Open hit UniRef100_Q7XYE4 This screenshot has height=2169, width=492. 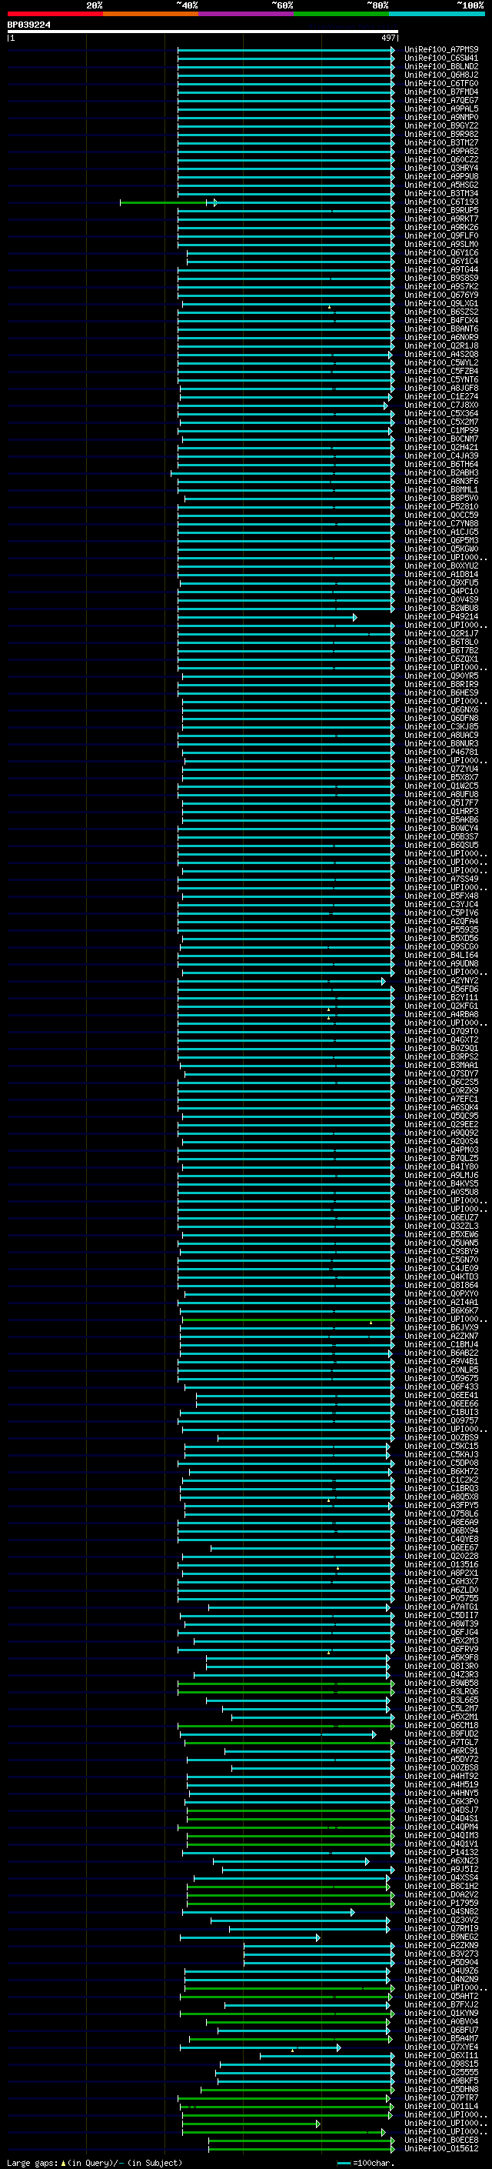[441, 2047]
